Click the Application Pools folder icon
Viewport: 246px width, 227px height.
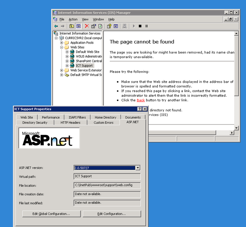click(x=67, y=43)
